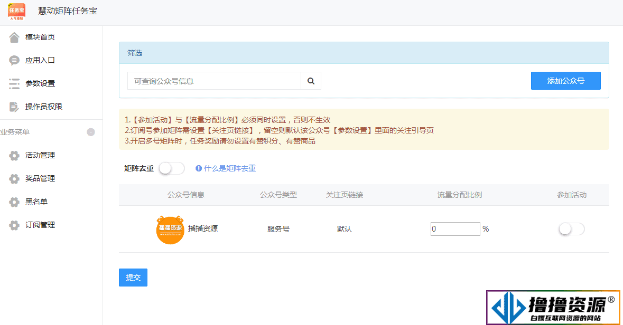Focus the 可查询公众号信息 search field
Viewport: 623px width, 325px height.
[214, 81]
